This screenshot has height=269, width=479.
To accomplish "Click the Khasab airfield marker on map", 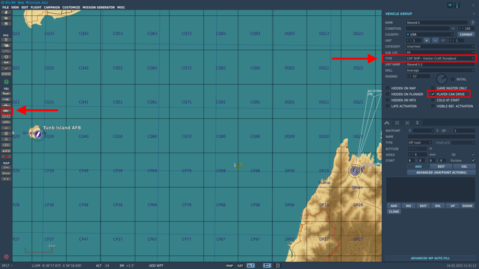I will 355,171.
